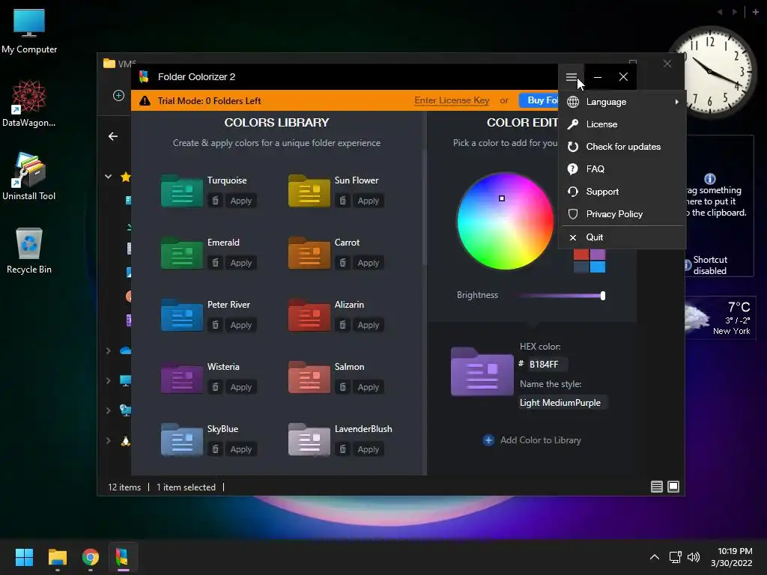767x575 pixels.
Task: Pick a color on the color wheel
Action: pos(505,221)
